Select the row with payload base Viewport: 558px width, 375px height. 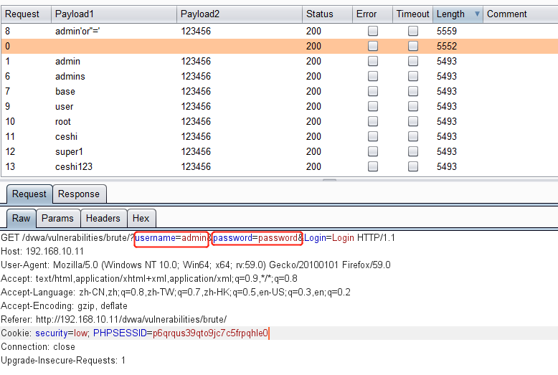pos(279,91)
